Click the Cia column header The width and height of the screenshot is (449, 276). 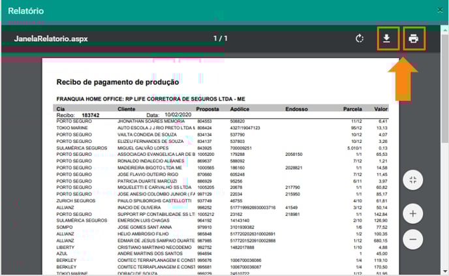pos(61,109)
